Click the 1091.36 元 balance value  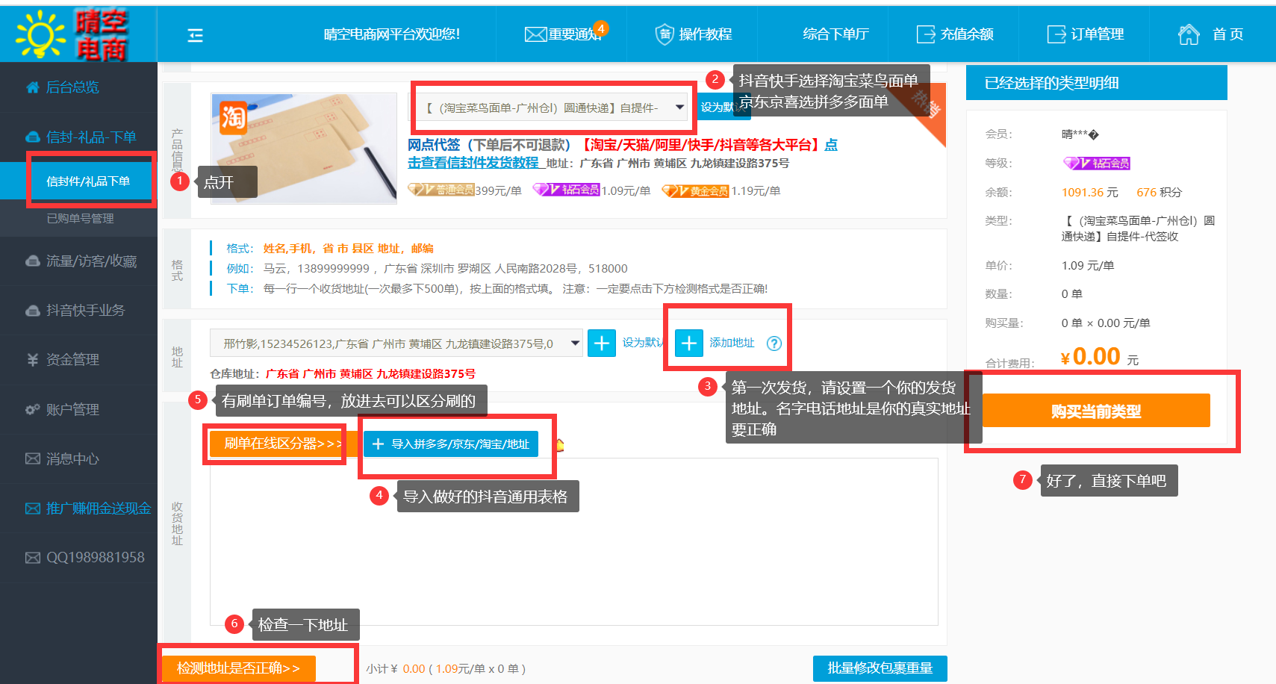(x=1090, y=192)
